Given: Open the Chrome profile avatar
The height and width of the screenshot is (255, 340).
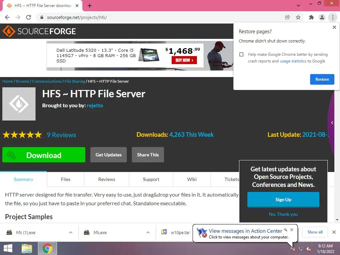Looking at the screenshot, I should click(322, 17).
